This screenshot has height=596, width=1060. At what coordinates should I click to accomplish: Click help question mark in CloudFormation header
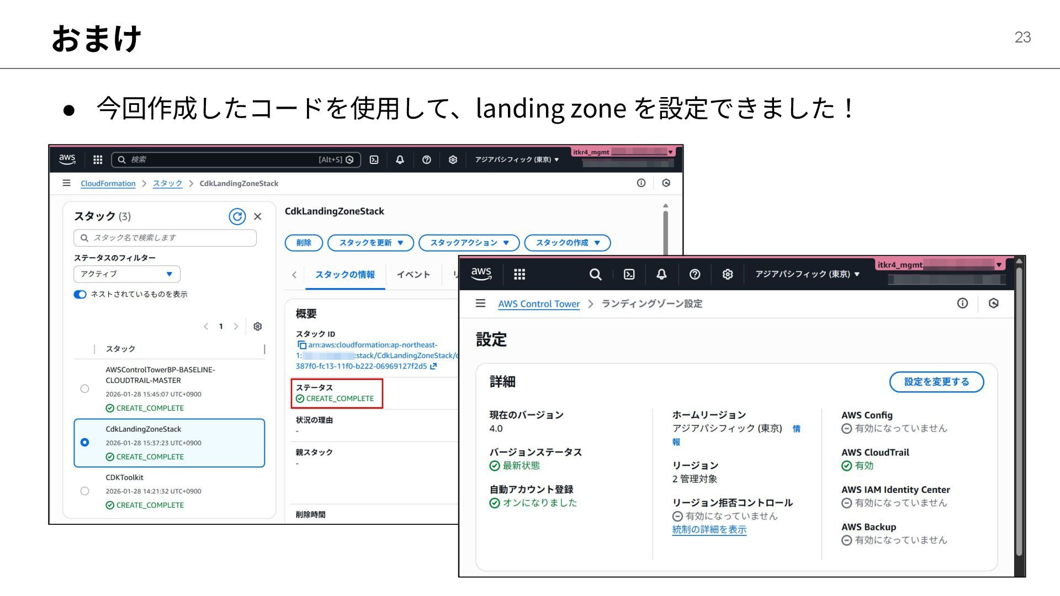click(426, 159)
